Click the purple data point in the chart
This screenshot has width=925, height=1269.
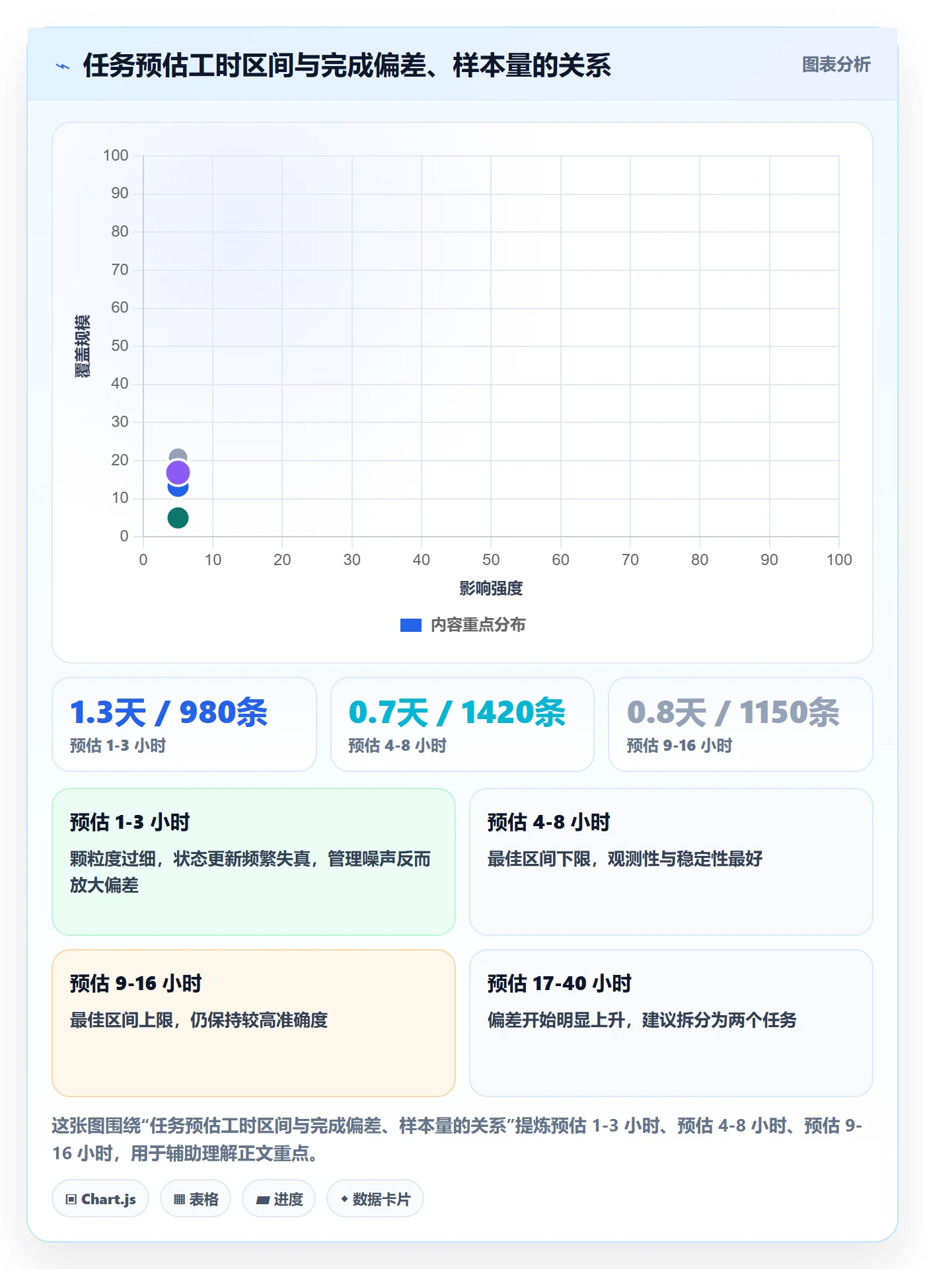coord(178,473)
